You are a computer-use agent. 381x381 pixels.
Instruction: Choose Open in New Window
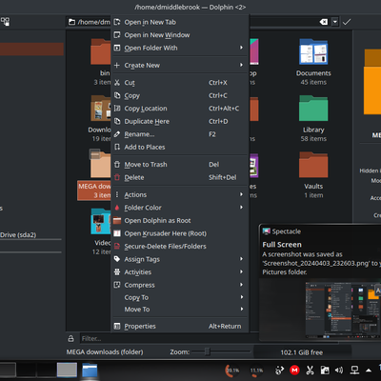tap(180, 35)
